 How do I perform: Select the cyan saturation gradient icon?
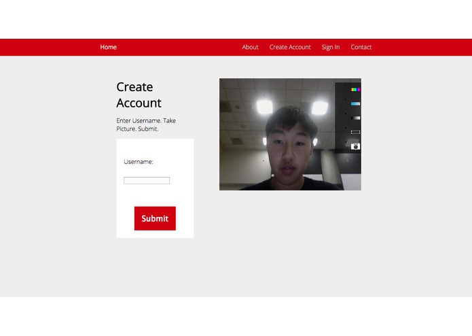[355, 103]
